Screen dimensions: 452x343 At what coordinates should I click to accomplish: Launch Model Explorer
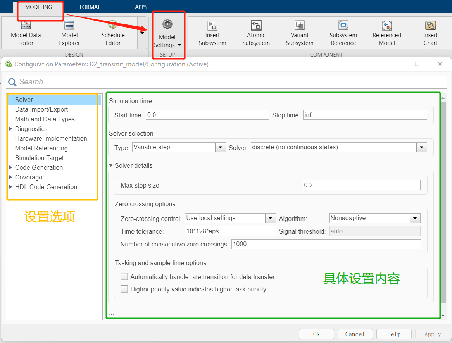point(69,33)
